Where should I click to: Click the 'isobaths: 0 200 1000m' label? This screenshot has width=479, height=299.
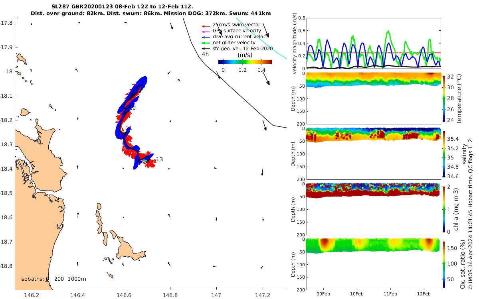[53, 279]
